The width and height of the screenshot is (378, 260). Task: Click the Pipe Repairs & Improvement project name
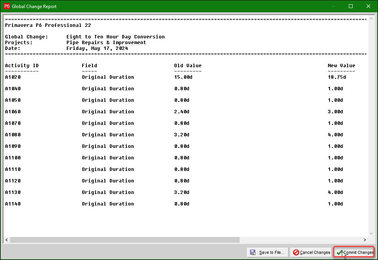point(106,43)
